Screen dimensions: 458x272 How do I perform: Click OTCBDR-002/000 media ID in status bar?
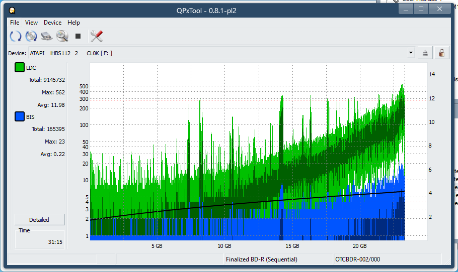(x=357, y=259)
